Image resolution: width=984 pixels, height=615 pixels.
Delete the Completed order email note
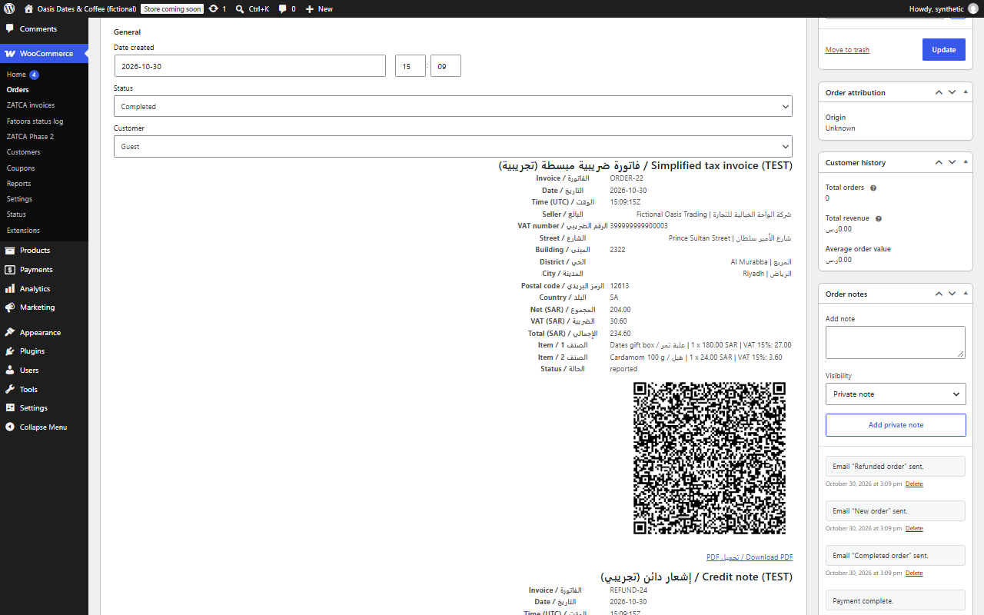tap(914, 573)
